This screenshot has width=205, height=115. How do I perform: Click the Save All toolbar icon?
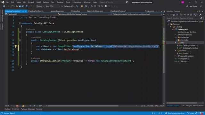(x=23, y=6)
